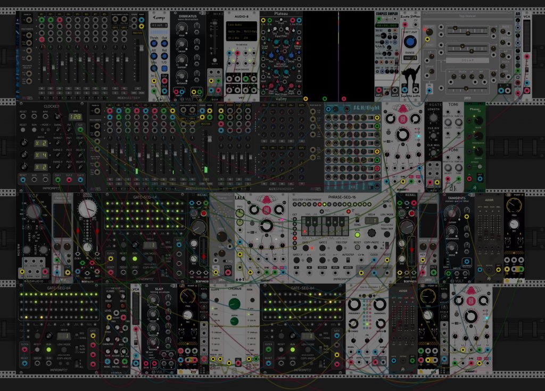This screenshot has height=391, width=545.
Task: Click the DEPTH knob on the Chorus module
Action: coord(234,321)
